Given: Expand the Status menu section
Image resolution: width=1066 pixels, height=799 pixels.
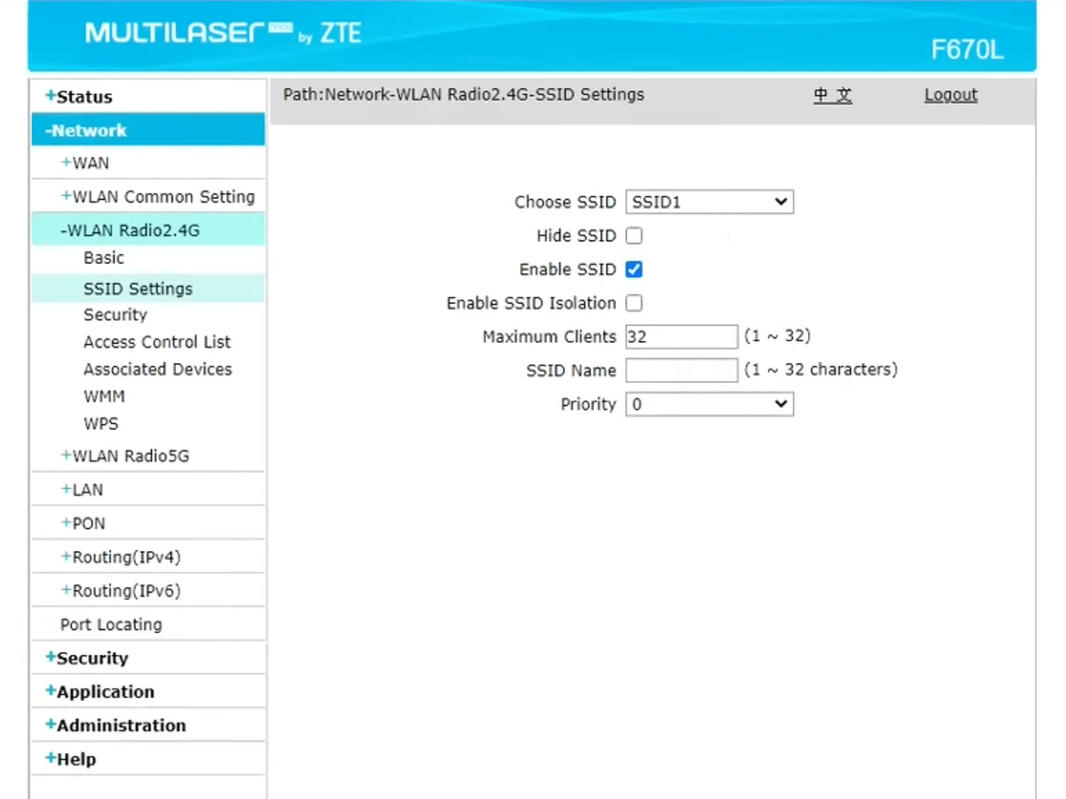Looking at the screenshot, I should pos(79,97).
